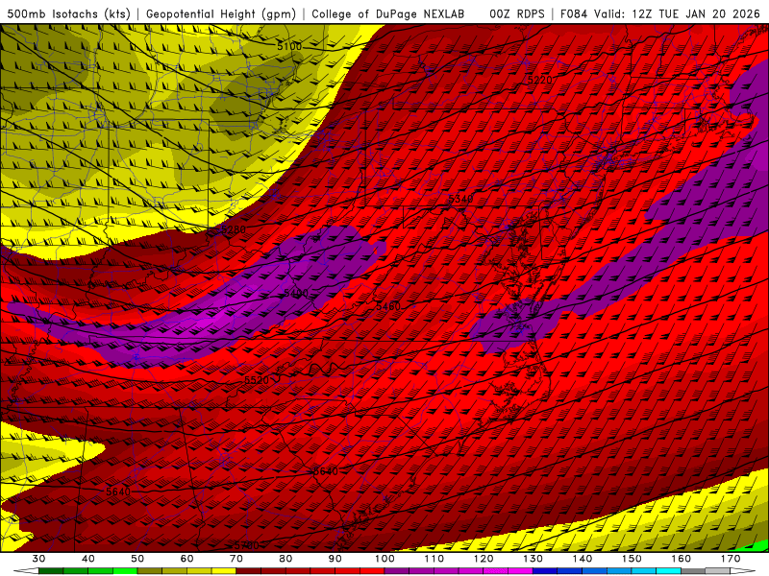Click the 70 knot colorbar label

click(x=236, y=559)
